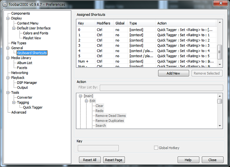Open the Context Menu preferences page
The width and height of the screenshot is (230, 167).
click(27, 23)
